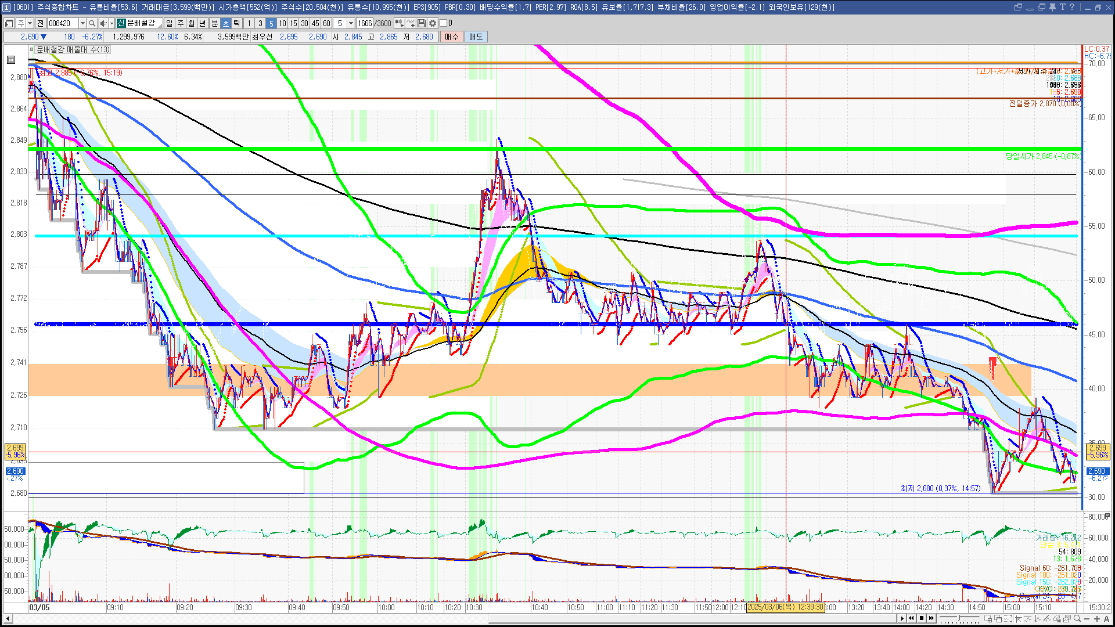
Task: Toggle the D checkbox in toolbar
Action: click(x=444, y=23)
